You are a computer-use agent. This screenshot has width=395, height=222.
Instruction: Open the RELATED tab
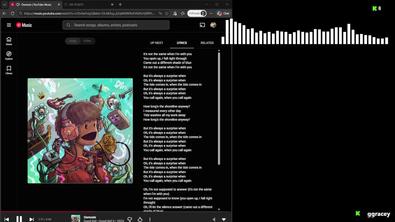207,43
